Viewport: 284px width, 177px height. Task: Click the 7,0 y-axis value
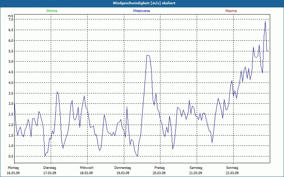pos(11,19)
